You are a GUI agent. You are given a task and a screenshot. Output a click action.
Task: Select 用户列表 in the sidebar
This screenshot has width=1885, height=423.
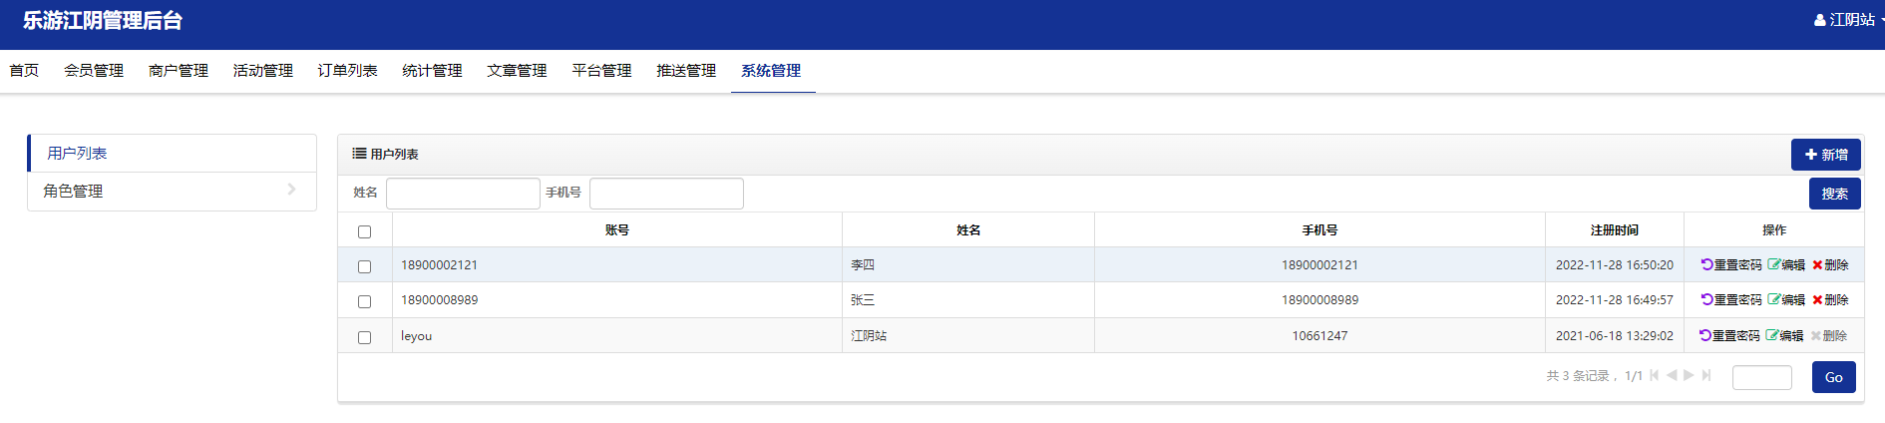pos(172,153)
